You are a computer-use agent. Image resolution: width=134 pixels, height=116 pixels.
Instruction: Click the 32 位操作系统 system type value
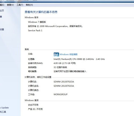coord(60,67)
